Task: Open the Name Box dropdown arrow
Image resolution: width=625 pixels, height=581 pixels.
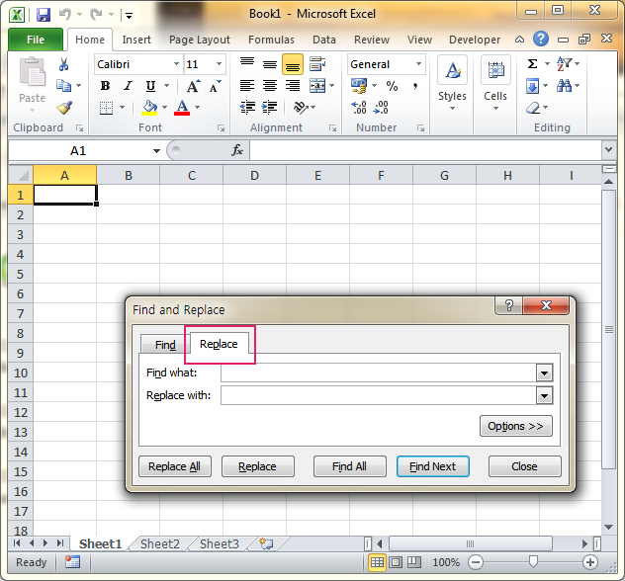Action: [156, 151]
